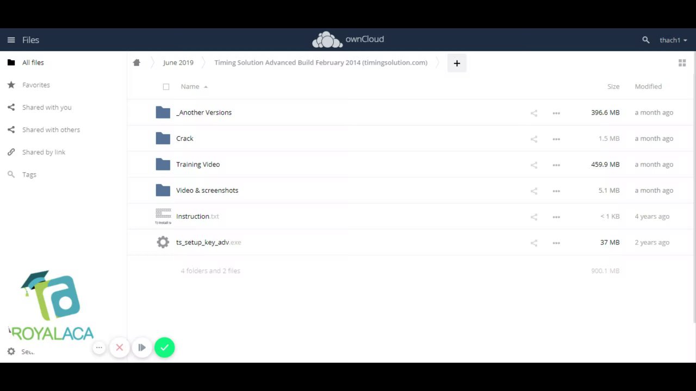Open the hamburger apps menu
Viewport: 696px width, 391px height.
(x=11, y=40)
